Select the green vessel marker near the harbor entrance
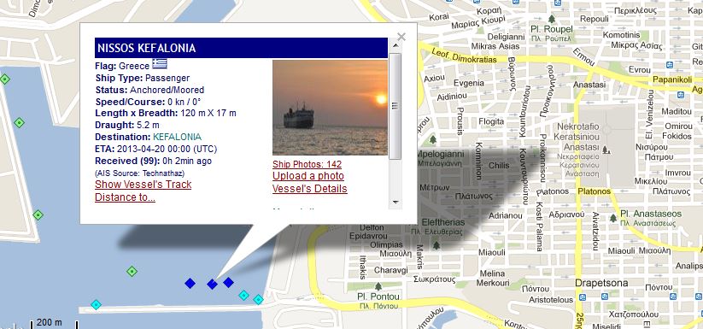The width and height of the screenshot is (703, 329). click(132, 271)
